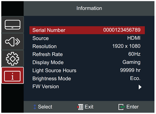
Task: Click the Select up-down arrow icon
Action: [35, 107]
